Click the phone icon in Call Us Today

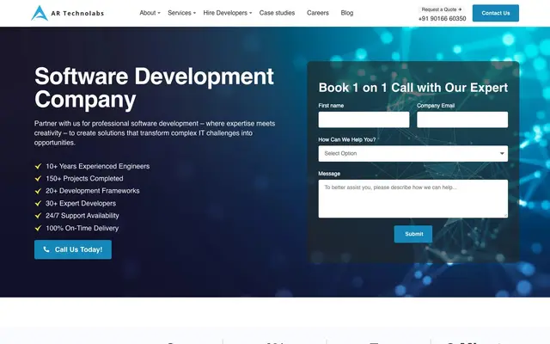(x=46, y=249)
